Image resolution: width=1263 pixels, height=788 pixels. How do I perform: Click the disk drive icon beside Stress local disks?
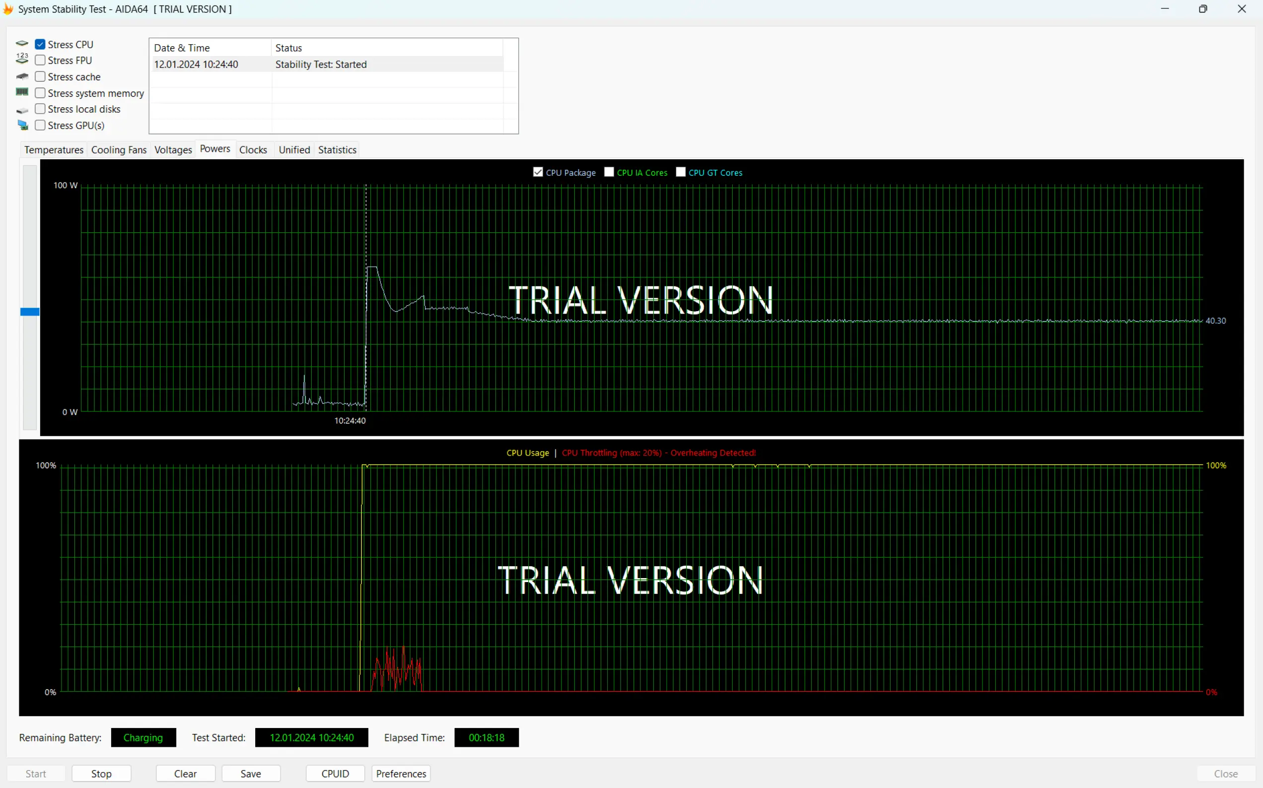point(22,110)
